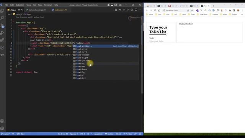Toggle primary side bar layout icon
The height and width of the screenshot is (138, 245).
pyautogui.click(x=109, y=5)
